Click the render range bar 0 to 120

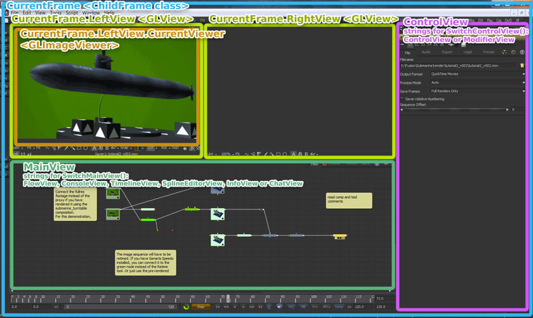[120, 307]
